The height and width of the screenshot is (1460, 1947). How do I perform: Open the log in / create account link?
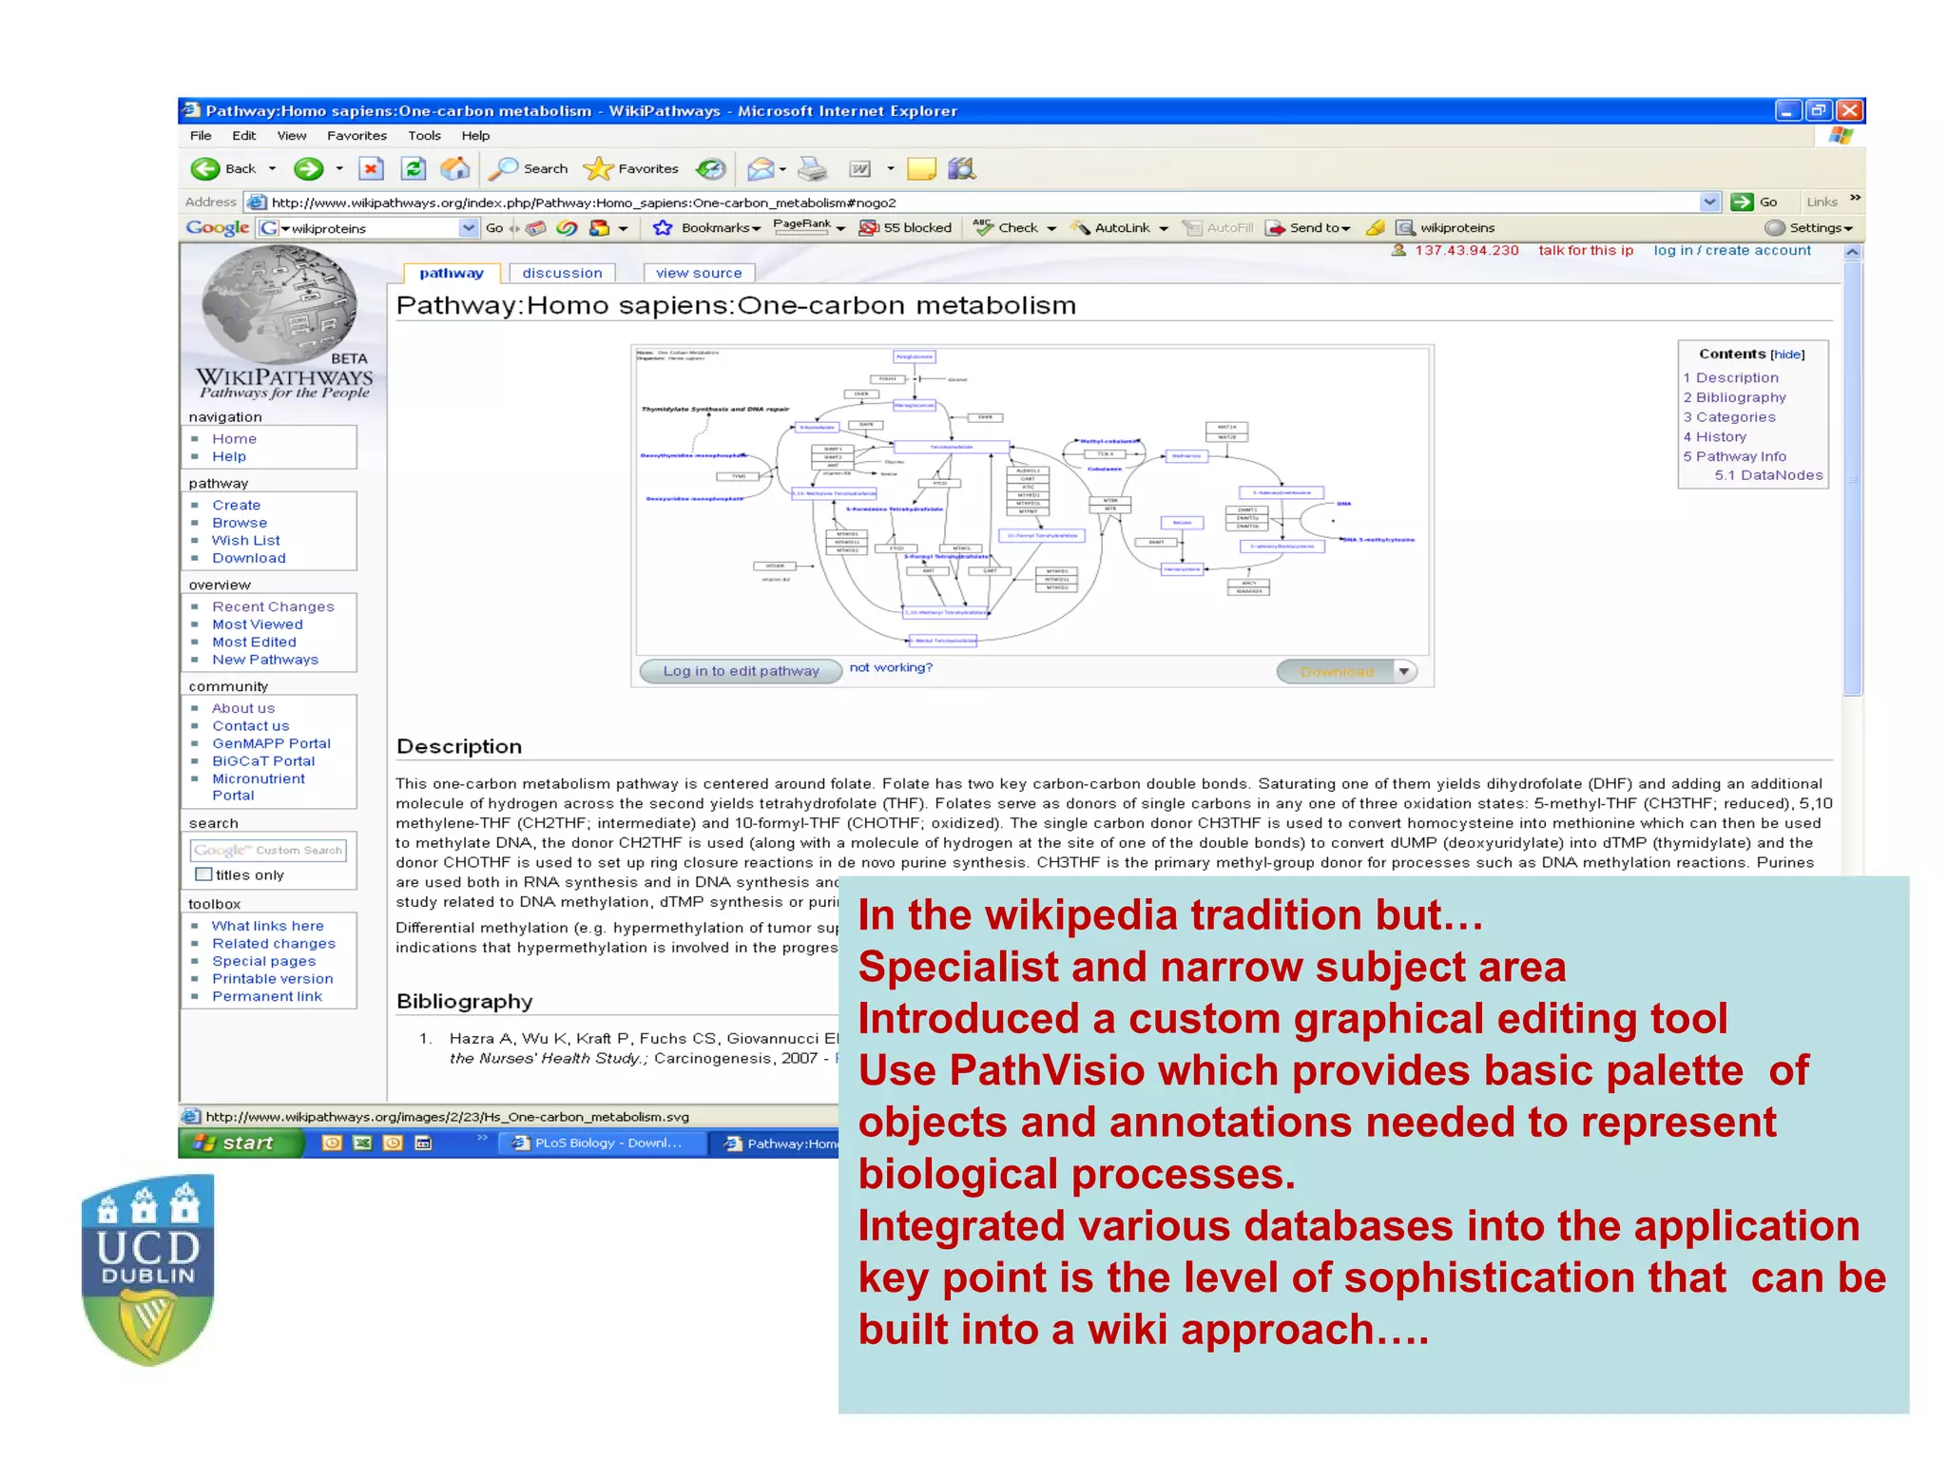pyautogui.click(x=1732, y=250)
